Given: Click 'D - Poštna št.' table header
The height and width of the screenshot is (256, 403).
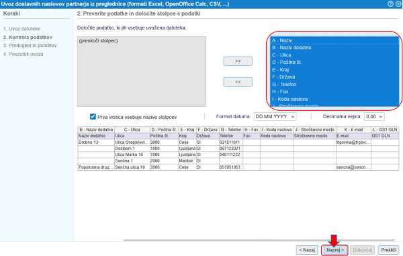Looking at the screenshot, I should (x=164, y=130).
